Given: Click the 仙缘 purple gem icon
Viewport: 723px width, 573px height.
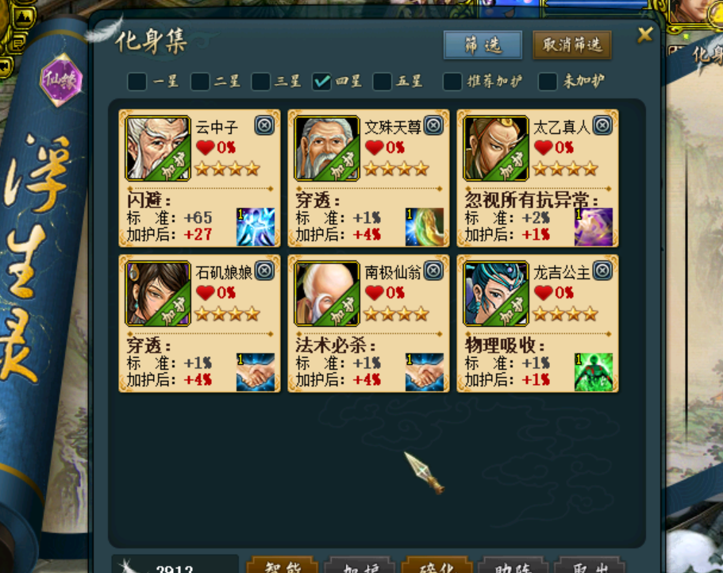Looking at the screenshot, I should (x=61, y=79).
